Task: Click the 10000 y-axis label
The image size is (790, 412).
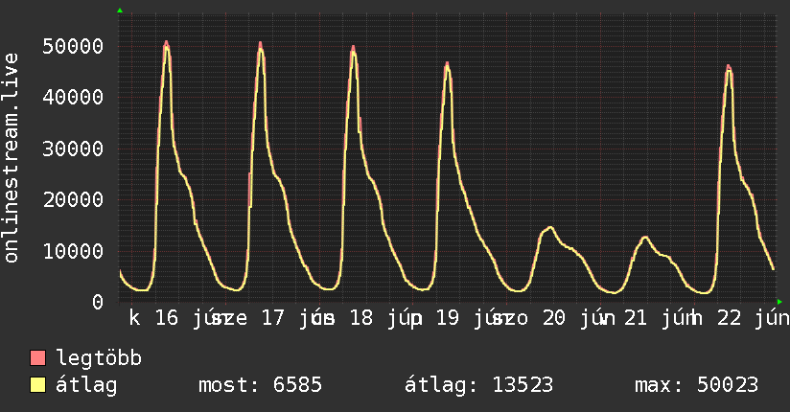Action: pos(73,251)
